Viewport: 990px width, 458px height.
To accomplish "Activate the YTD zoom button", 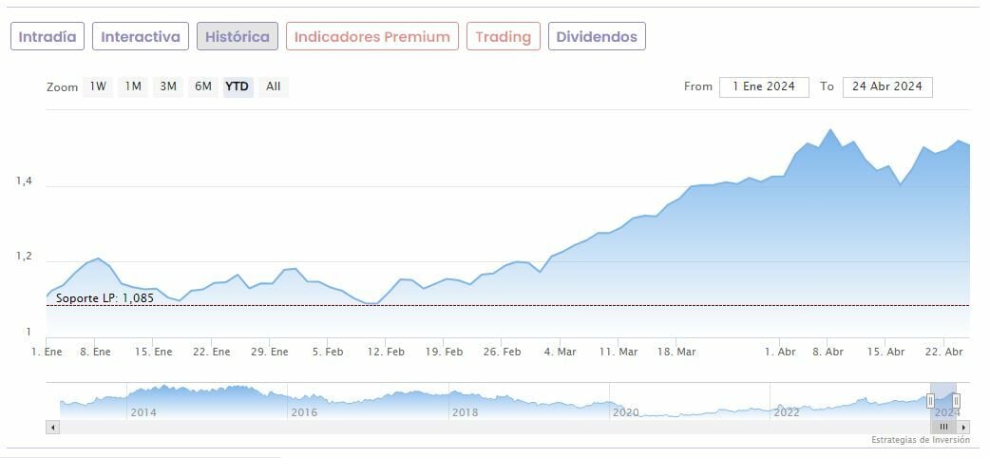I will [x=238, y=86].
